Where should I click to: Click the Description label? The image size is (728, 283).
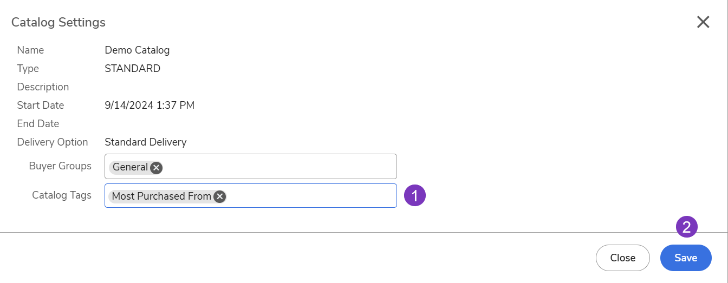point(43,87)
